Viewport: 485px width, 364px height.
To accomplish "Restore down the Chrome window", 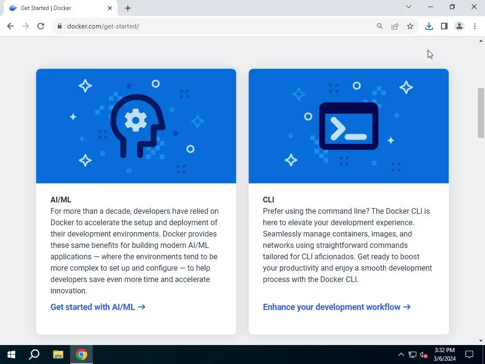I will click(452, 7).
